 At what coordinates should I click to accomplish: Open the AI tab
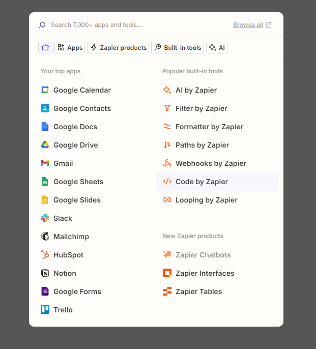point(217,47)
